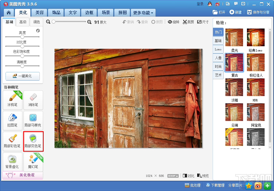
Task: Click the zoom level slider handle
Action: point(54,22)
